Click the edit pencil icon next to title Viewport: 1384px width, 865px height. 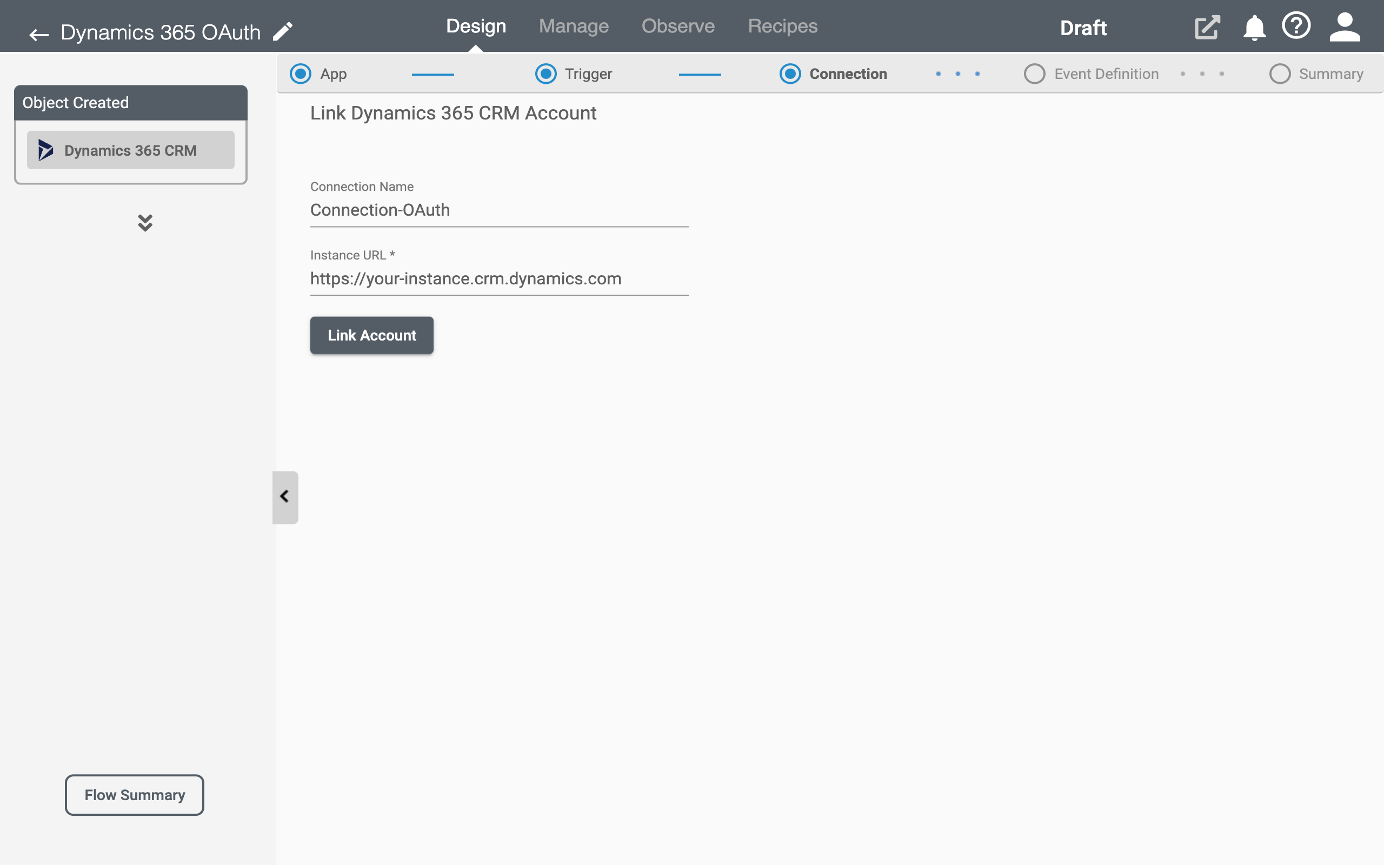coord(284,32)
